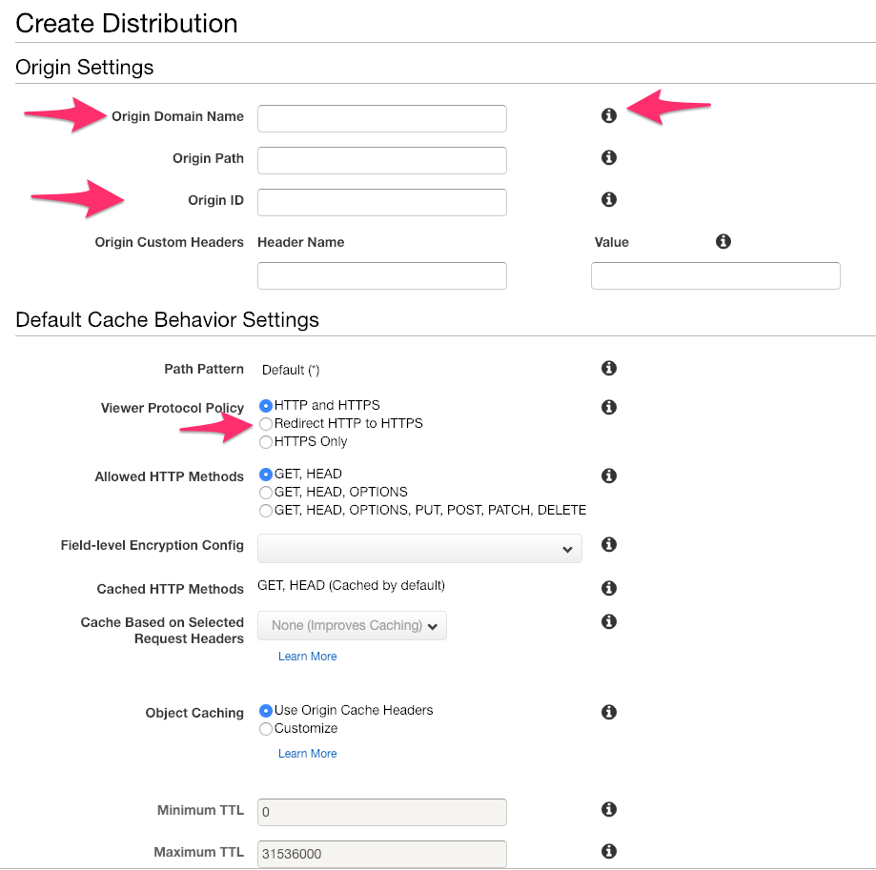Click Learn More under Request Headers

point(307,656)
